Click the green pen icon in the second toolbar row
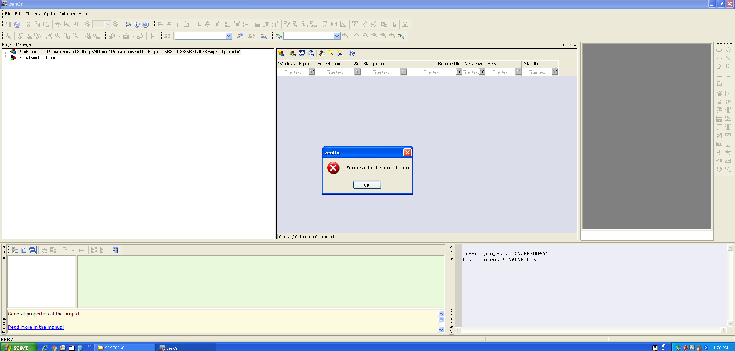The height and width of the screenshot is (351, 735). (279, 36)
